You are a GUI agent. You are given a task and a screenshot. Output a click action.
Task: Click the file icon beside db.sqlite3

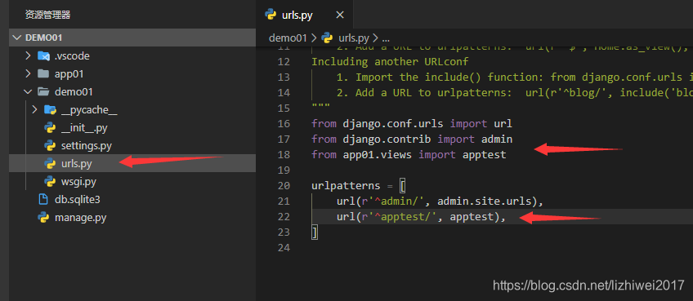coord(43,200)
